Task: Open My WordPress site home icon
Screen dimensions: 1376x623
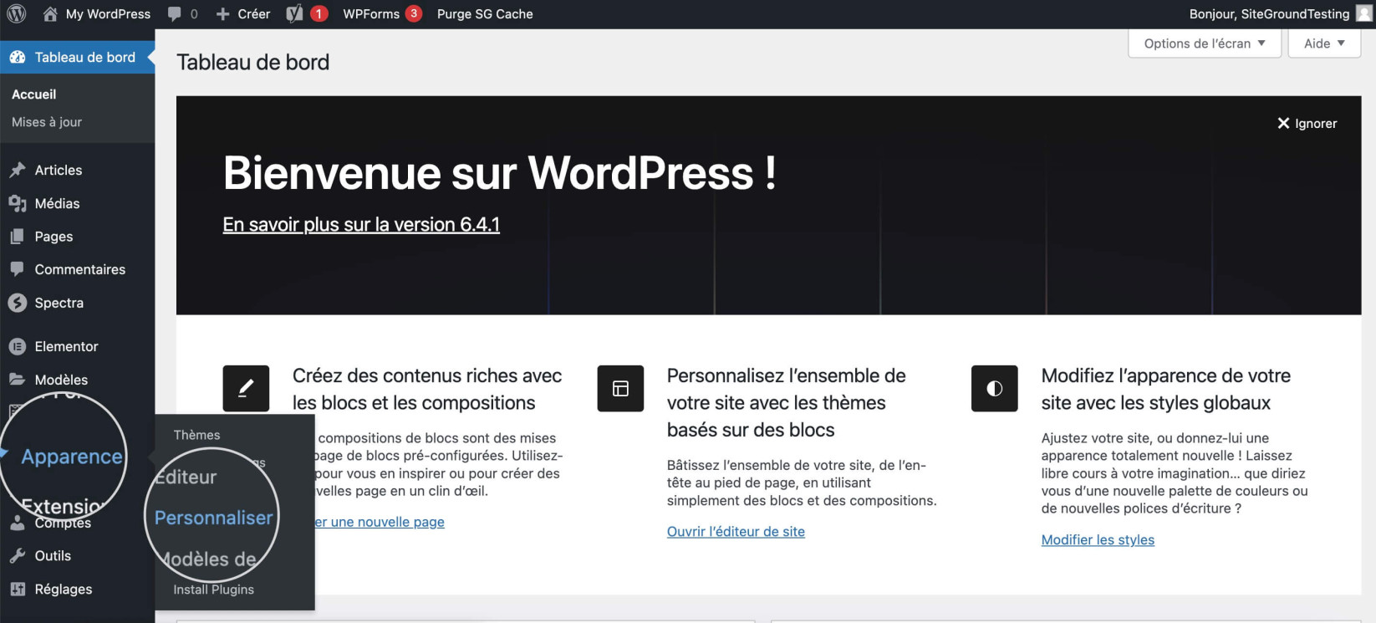Action: coord(50,14)
